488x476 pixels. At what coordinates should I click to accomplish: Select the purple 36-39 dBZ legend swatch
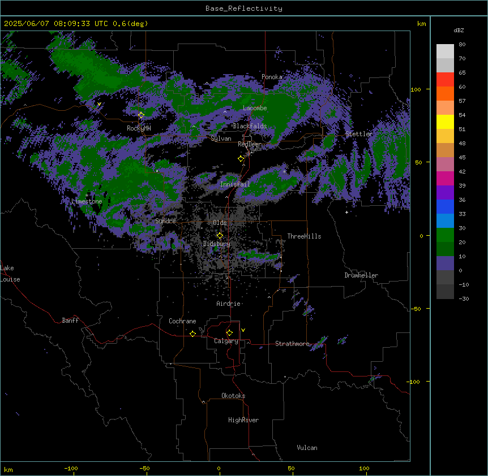pyautogui.click(x=445, y=193)
